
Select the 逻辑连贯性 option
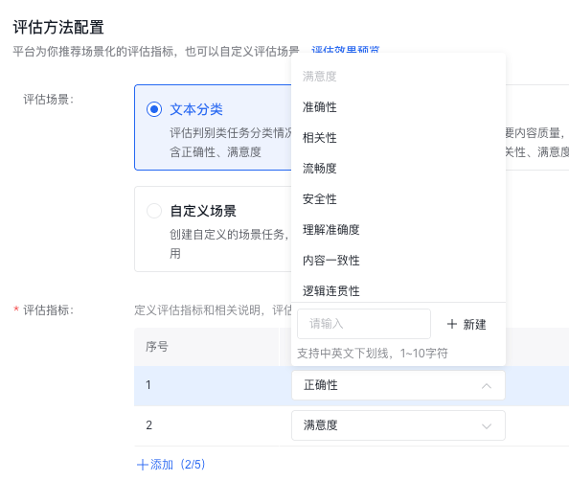click(398, 290)
